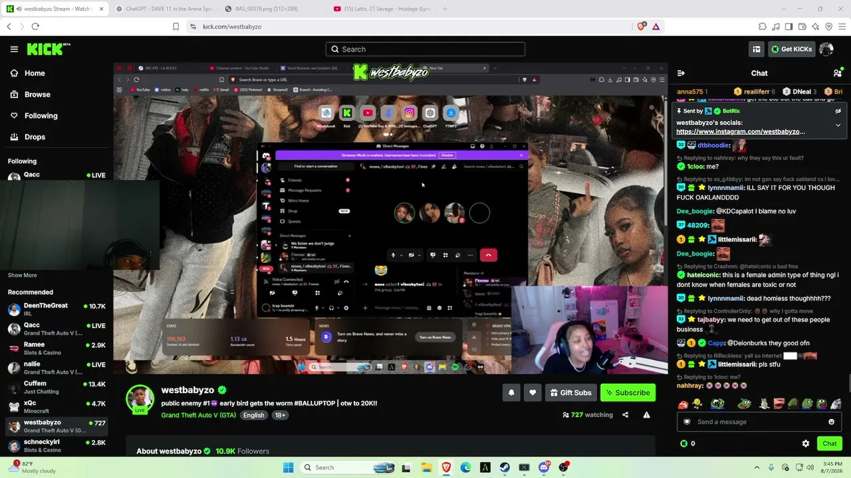The height and width of the screenshot is (478, 851).
Task: Expand followed channels with Show More
Action: 23,276
